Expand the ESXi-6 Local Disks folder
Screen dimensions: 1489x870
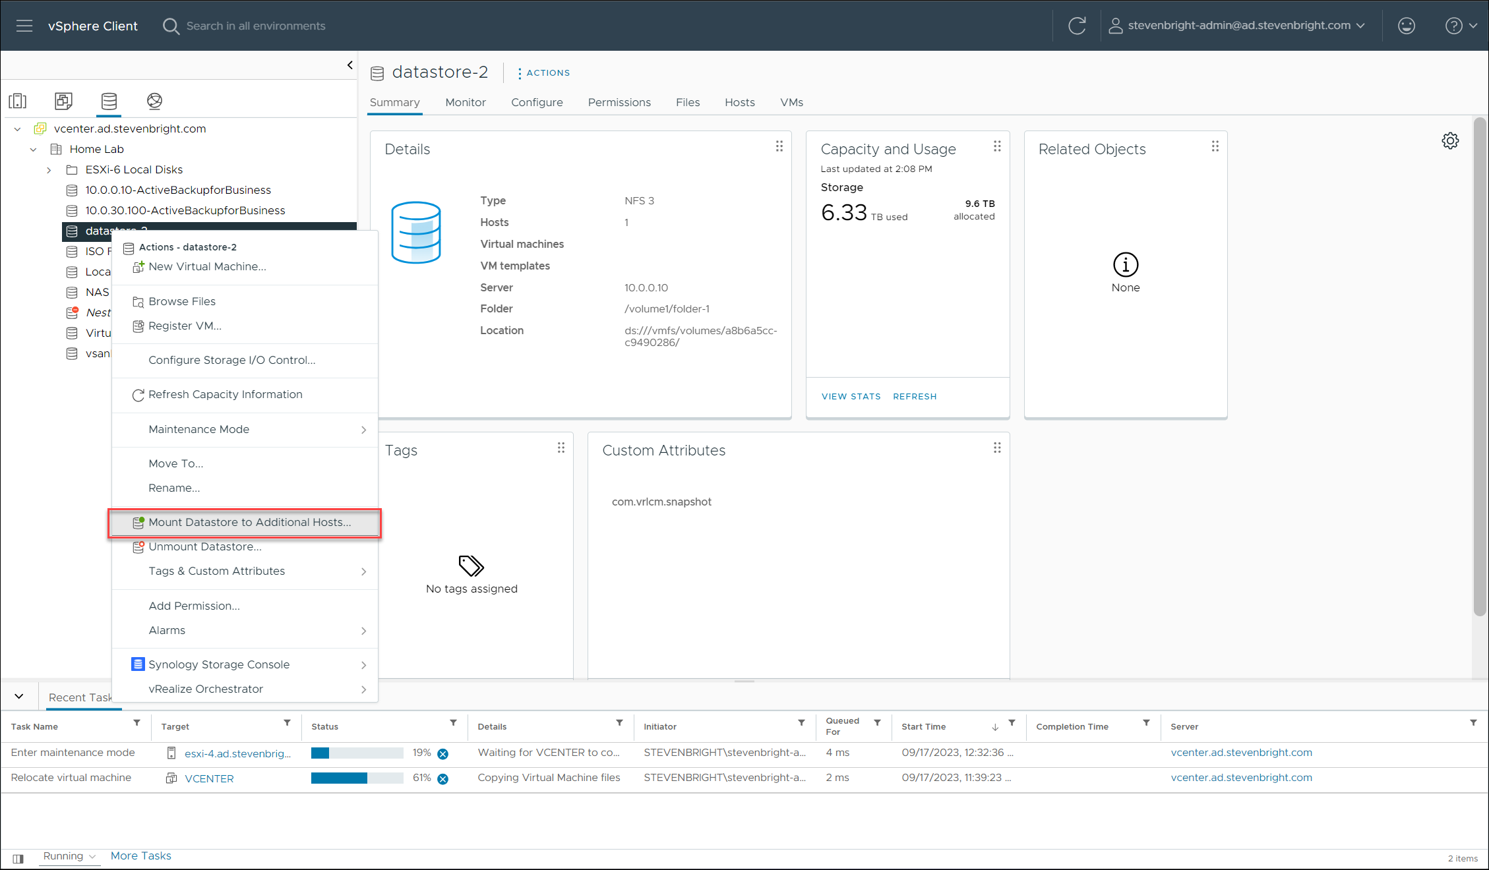49,170
